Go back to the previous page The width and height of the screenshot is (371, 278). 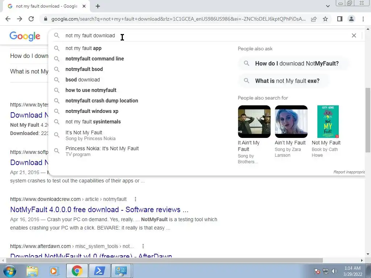pyautogui.click(x=8, y=19)
